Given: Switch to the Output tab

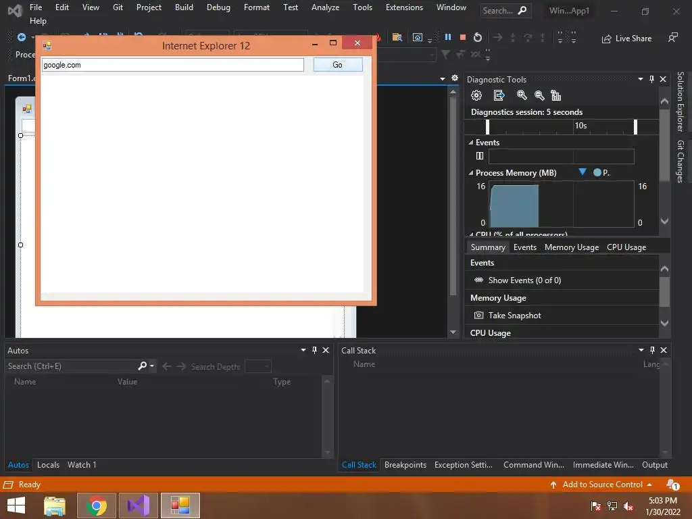Looking at the screenshot, I should point(654,465).
